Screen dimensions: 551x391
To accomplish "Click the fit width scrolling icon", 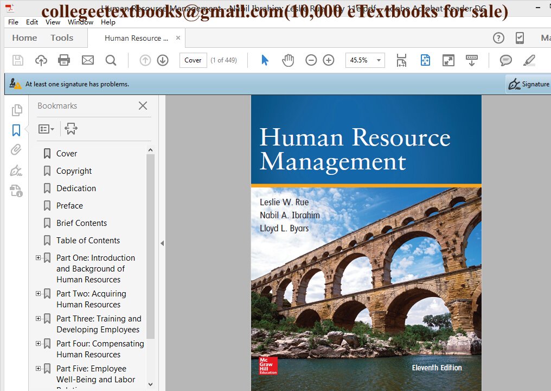I will pos(401,60).
